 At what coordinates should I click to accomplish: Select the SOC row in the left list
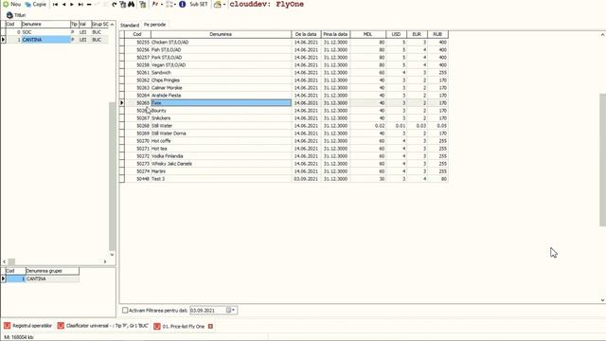[x=57, y=32]
